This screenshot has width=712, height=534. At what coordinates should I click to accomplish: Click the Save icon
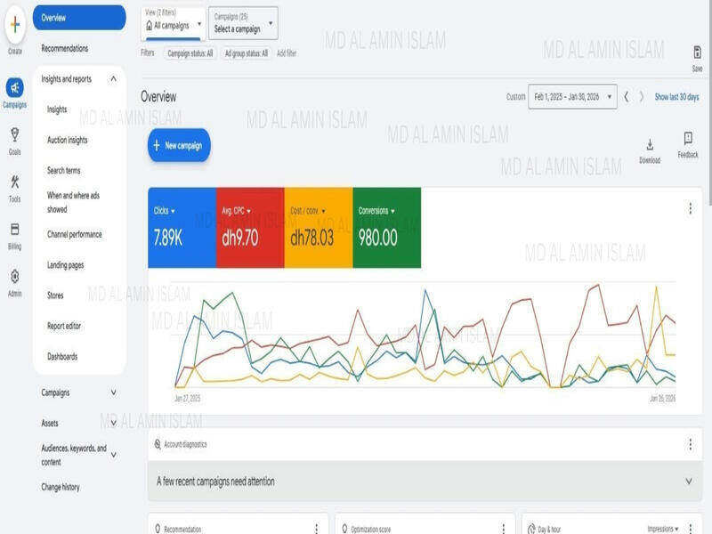click(x=697, y=53)
